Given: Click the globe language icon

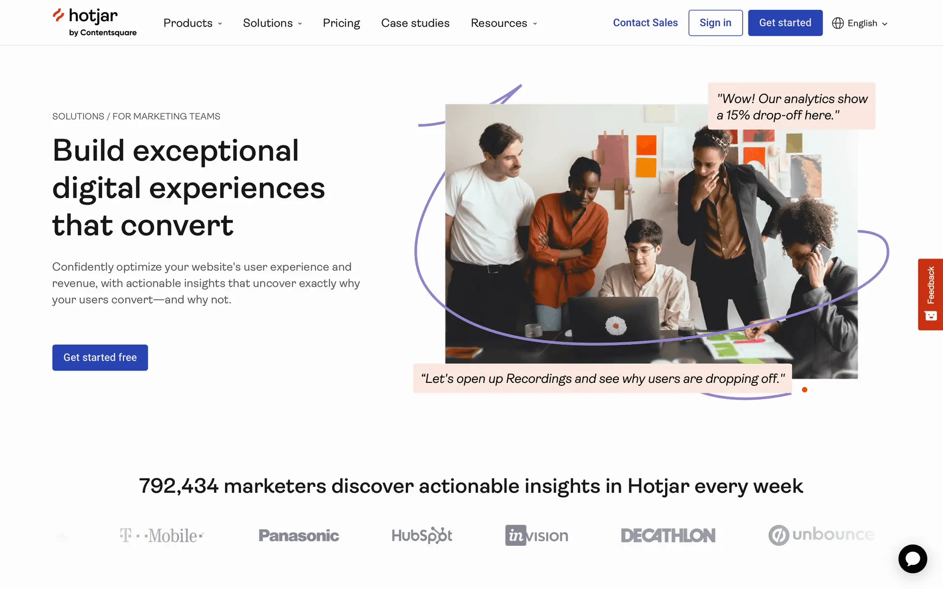Looking at the screenshot, I should click(837, 23).
